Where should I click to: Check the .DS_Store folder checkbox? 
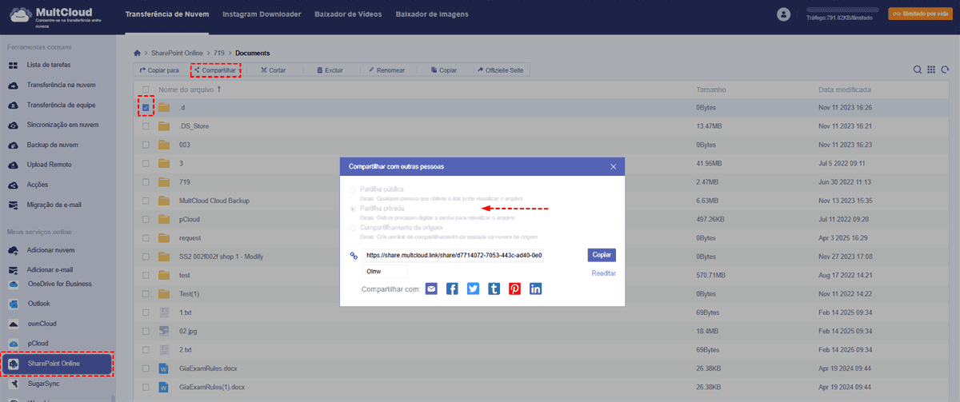point(145,126)
